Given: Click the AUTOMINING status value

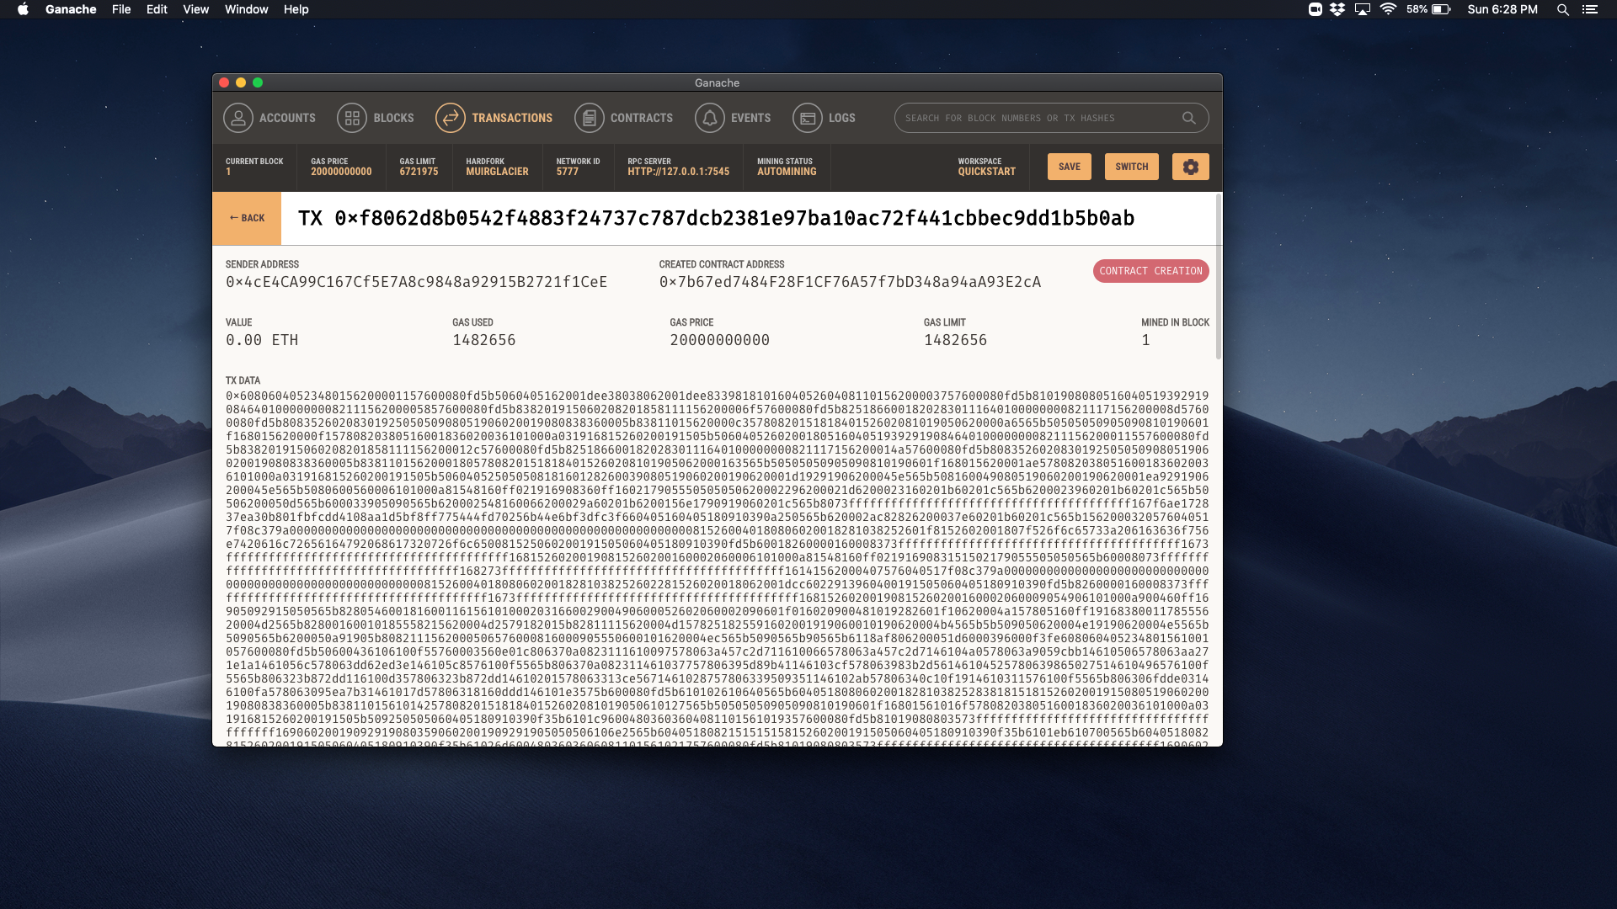Looking at the screenshot, I should [787, 172].
